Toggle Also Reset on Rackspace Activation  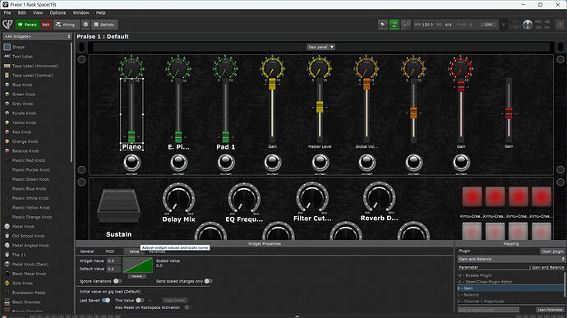point(187,307)
